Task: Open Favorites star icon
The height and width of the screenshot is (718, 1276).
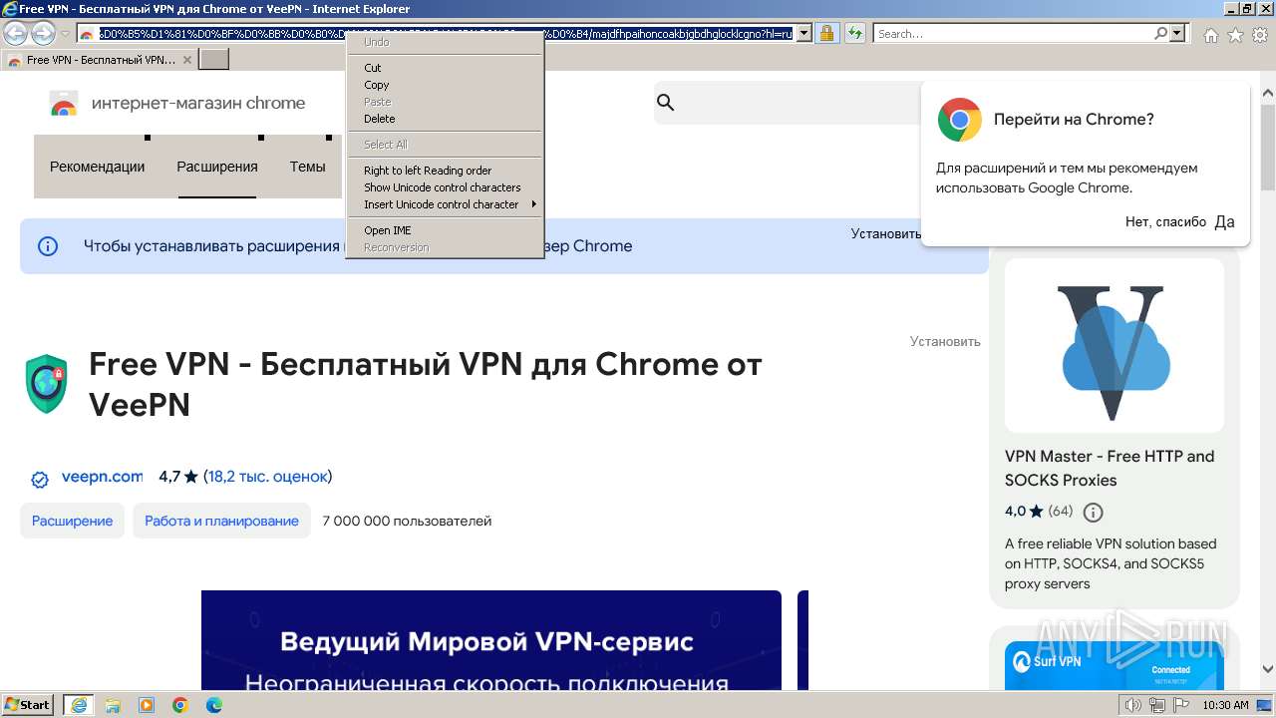Action: pyautogui.click(x=1235, y=35)
